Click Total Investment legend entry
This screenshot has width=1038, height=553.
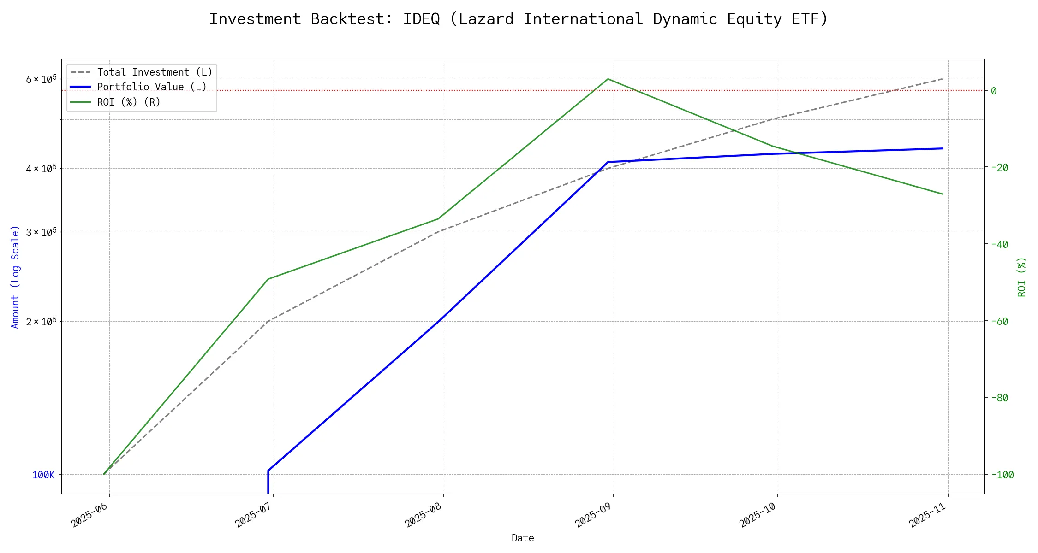point(155,72)
